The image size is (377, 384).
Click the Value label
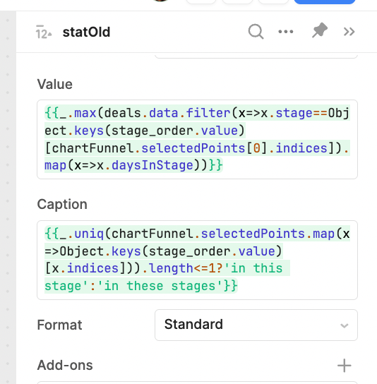[54, 84]
